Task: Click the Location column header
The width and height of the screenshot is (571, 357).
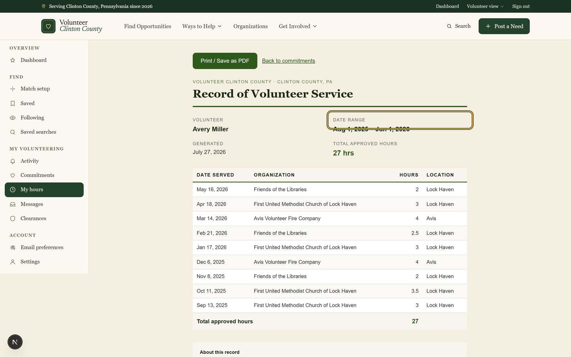Action: point(440,175)
